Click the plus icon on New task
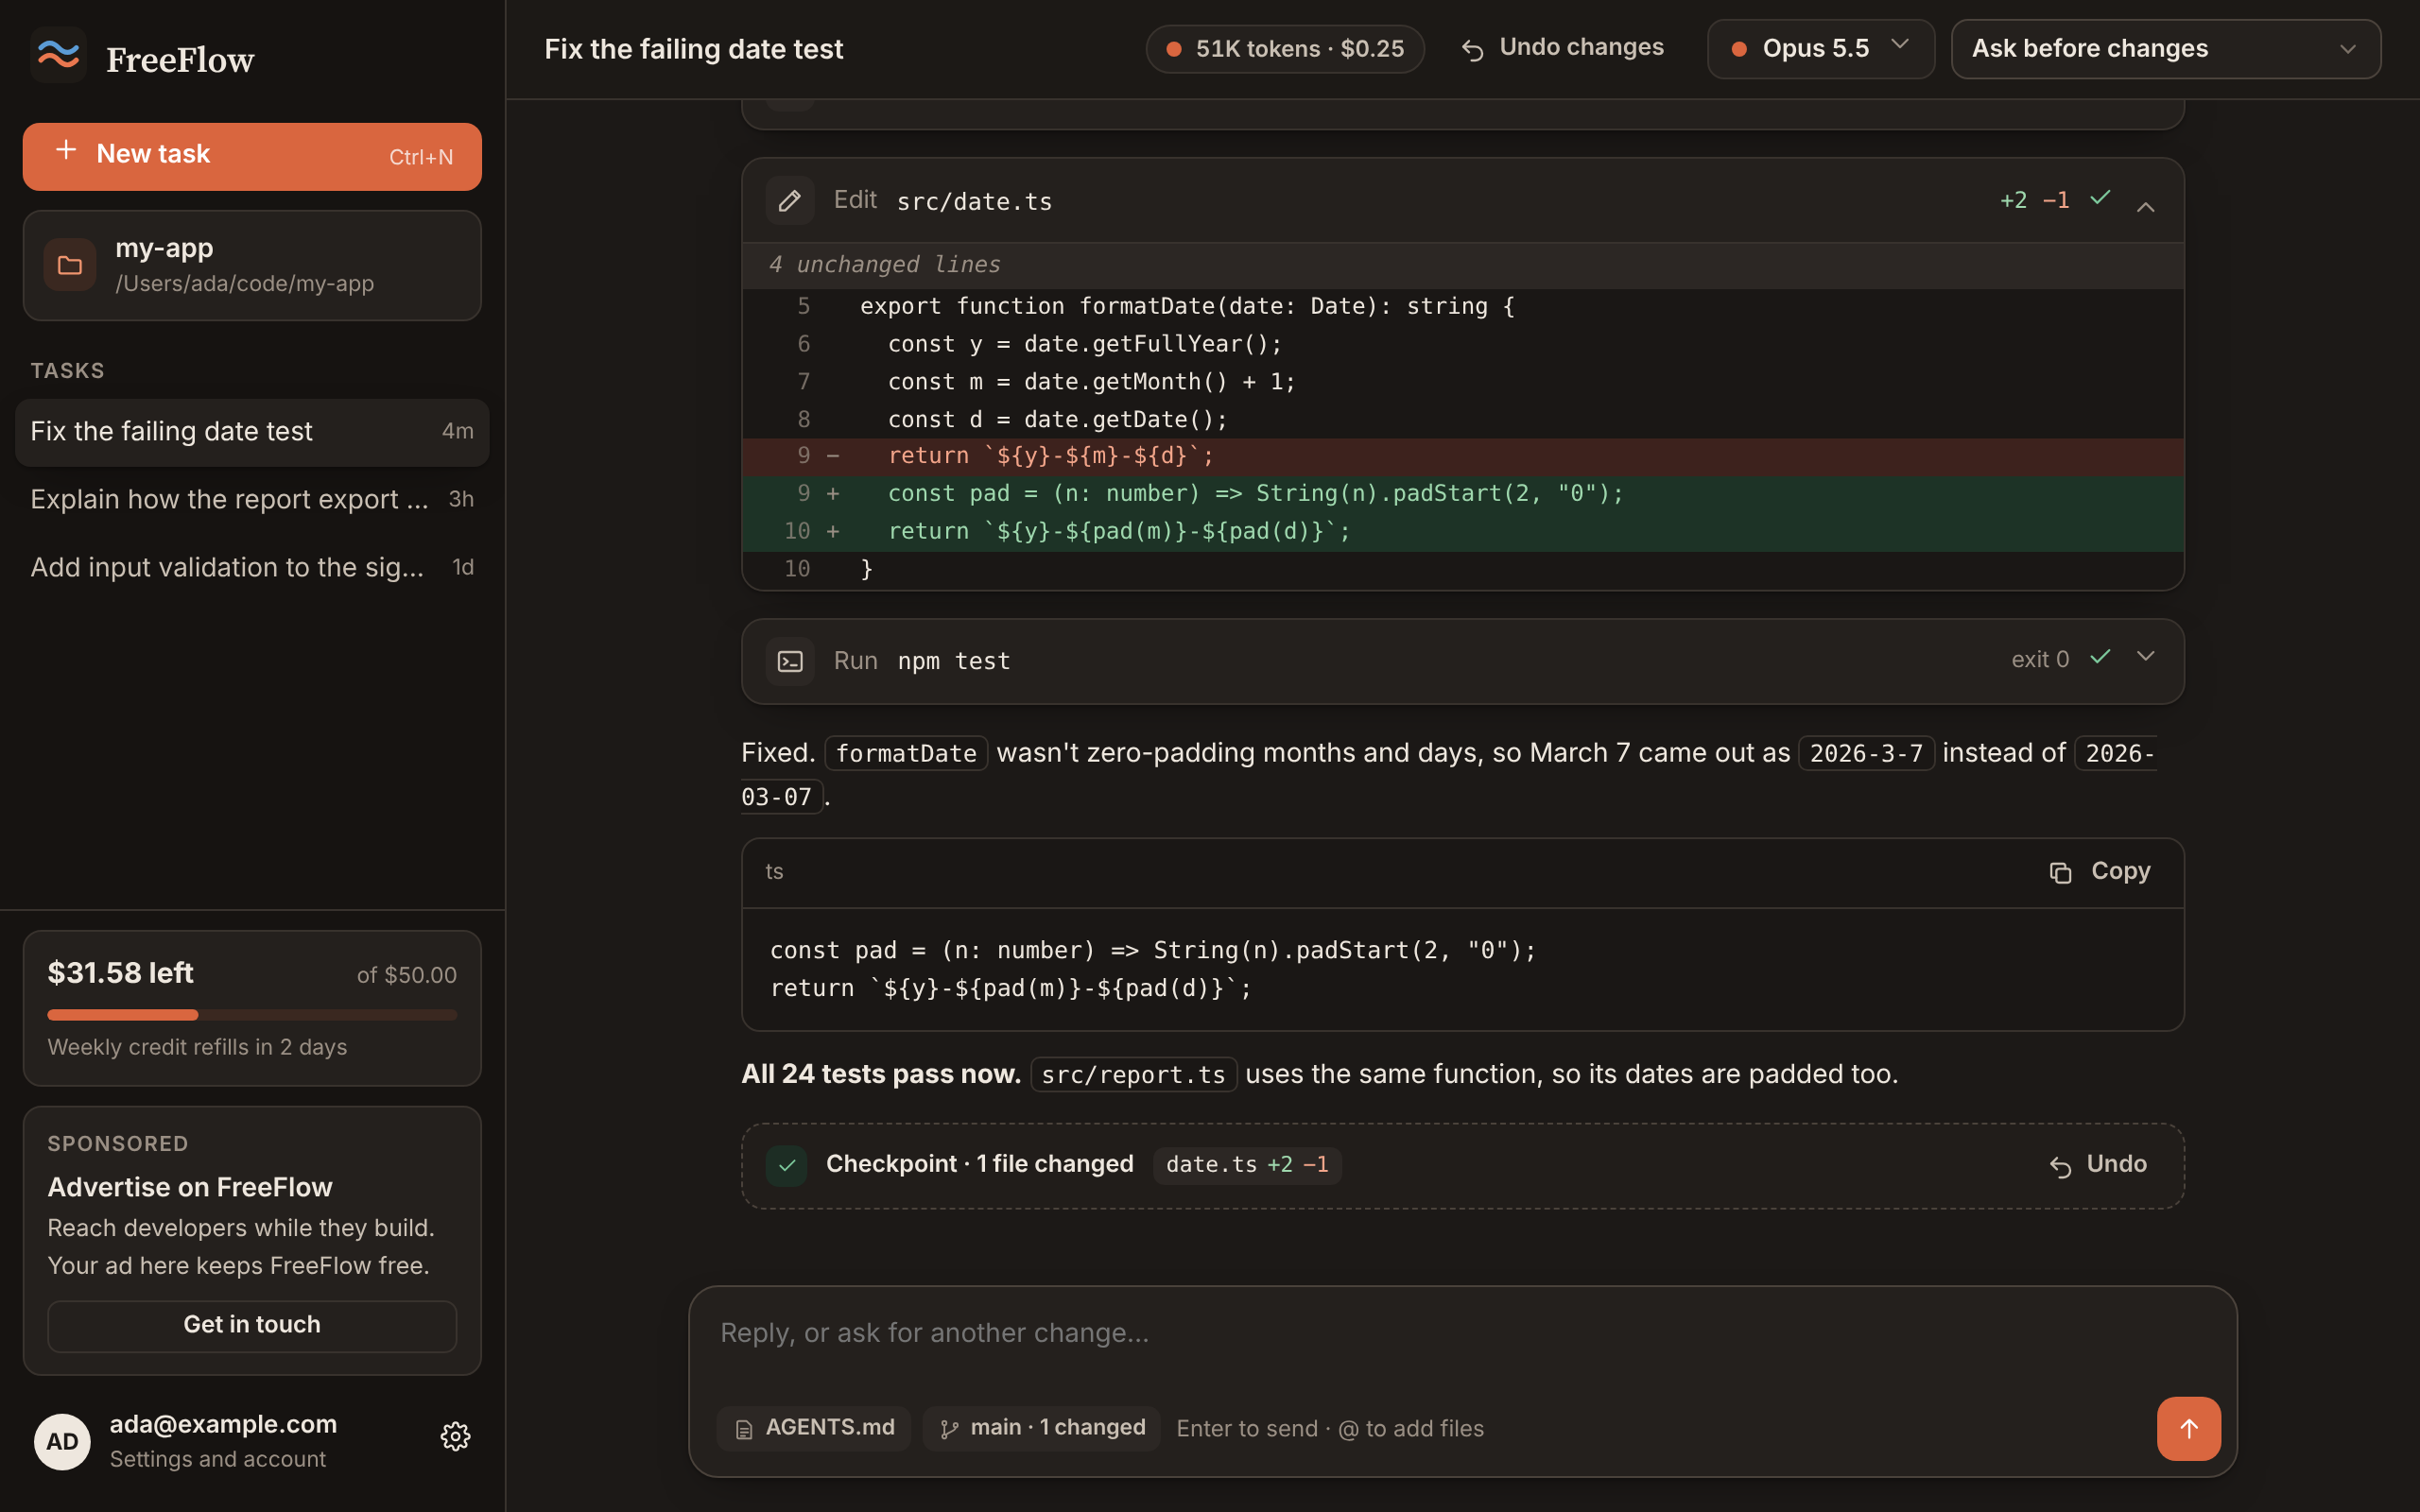This screenshot has width=2420, height=1512. 66,150
